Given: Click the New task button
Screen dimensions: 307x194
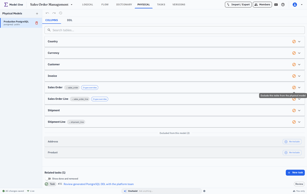Looking at the screenshot, I should (x=295, y=173).
